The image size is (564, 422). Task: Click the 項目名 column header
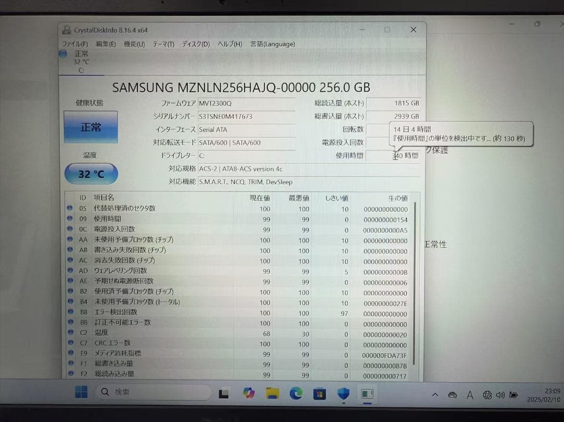click(x=104, y=198)
